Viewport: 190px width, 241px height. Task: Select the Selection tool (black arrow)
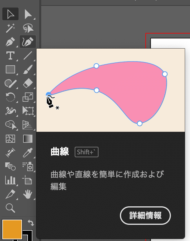click(x=10, y=14)
